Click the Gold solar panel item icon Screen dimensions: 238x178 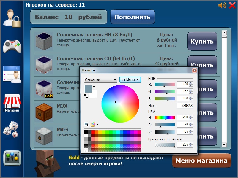tap(44, 89)
